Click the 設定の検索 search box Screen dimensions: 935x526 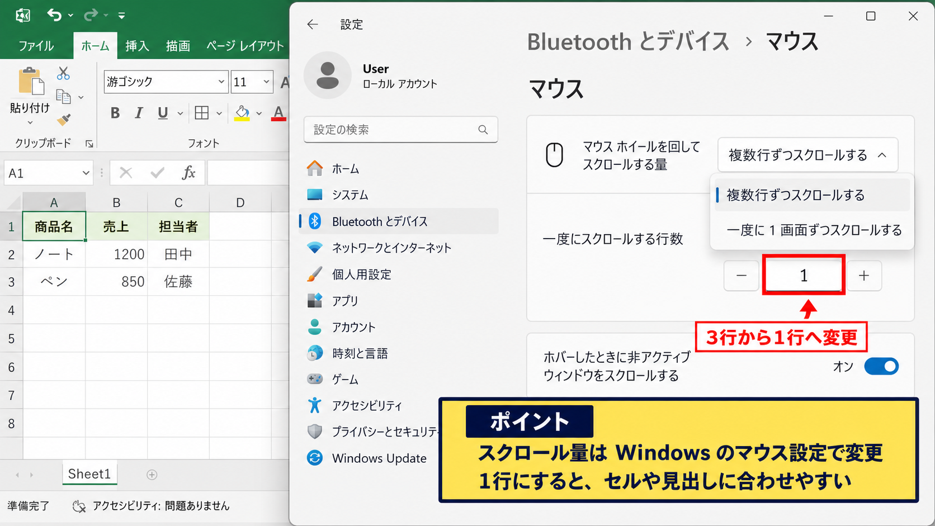(401, 130)
